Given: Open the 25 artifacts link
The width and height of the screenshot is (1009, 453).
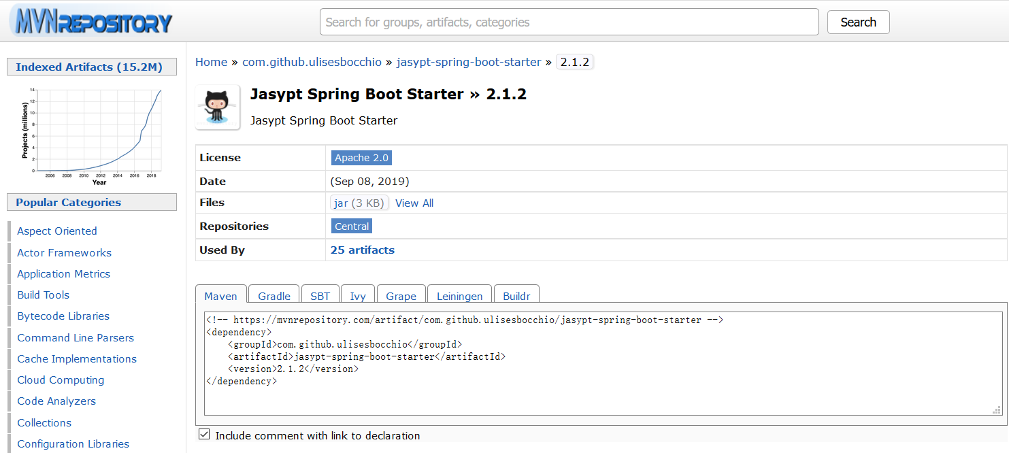Looking at the screenshot, I should (x=363, y=250).
